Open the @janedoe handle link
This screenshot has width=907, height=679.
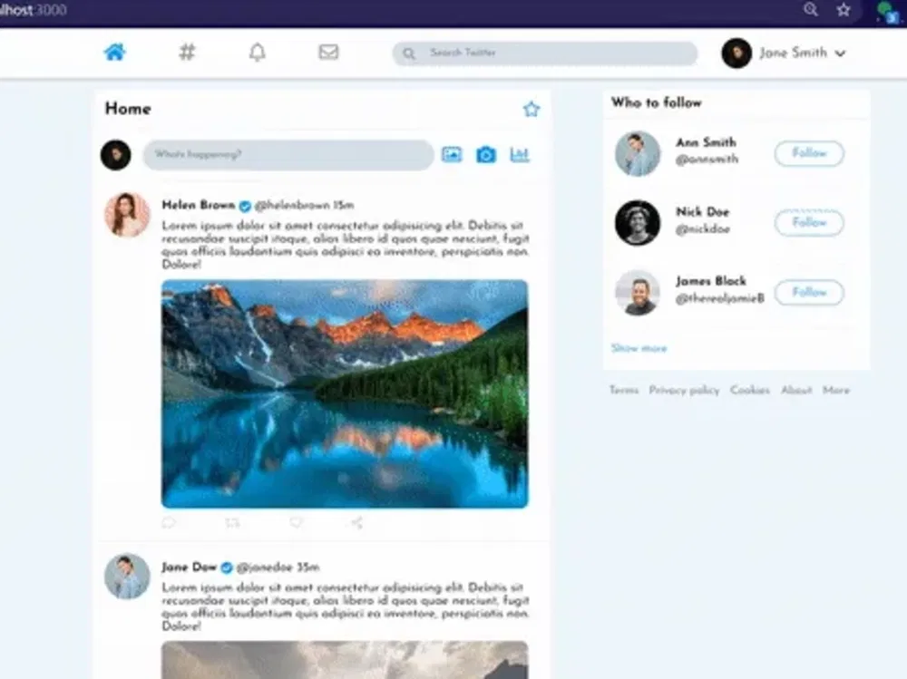264,567
